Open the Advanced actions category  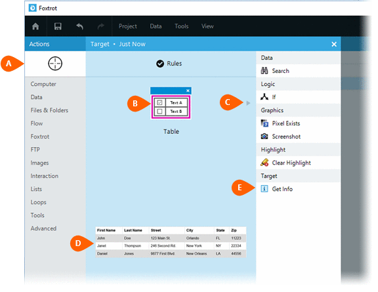(x=43, y=228)
